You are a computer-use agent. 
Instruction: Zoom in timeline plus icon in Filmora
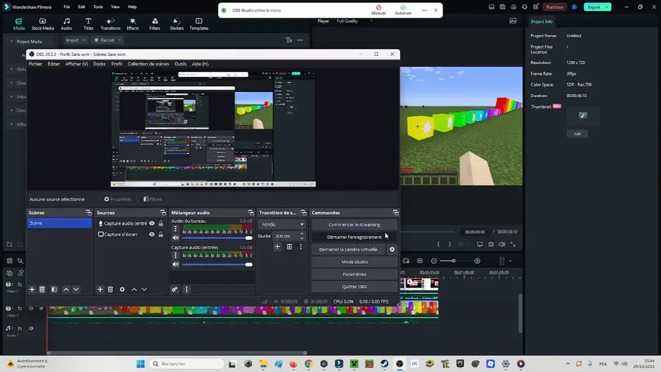(477, 261)
